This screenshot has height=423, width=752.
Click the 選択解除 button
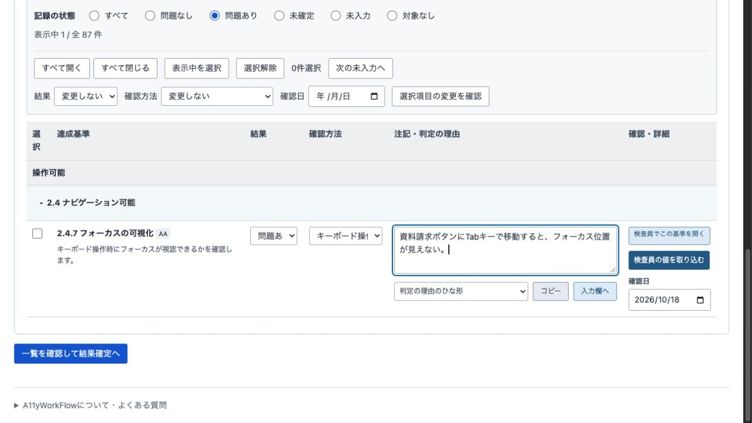pyautogui.click(x=260, y=68)
